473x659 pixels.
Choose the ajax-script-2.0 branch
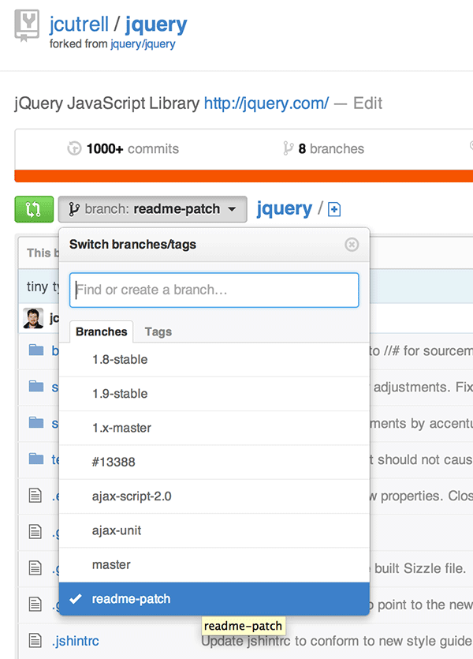click(214, 496)
